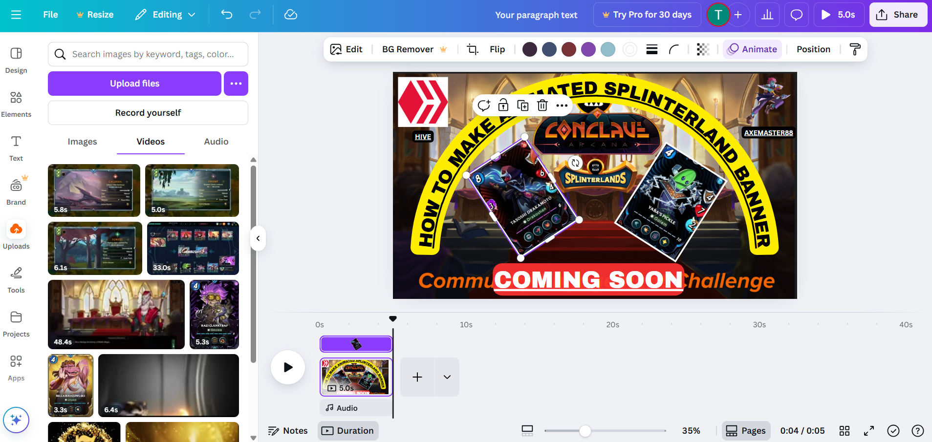932x442 pixels.
Task: Duplicate the selected card element
Action: click(523, 105)
